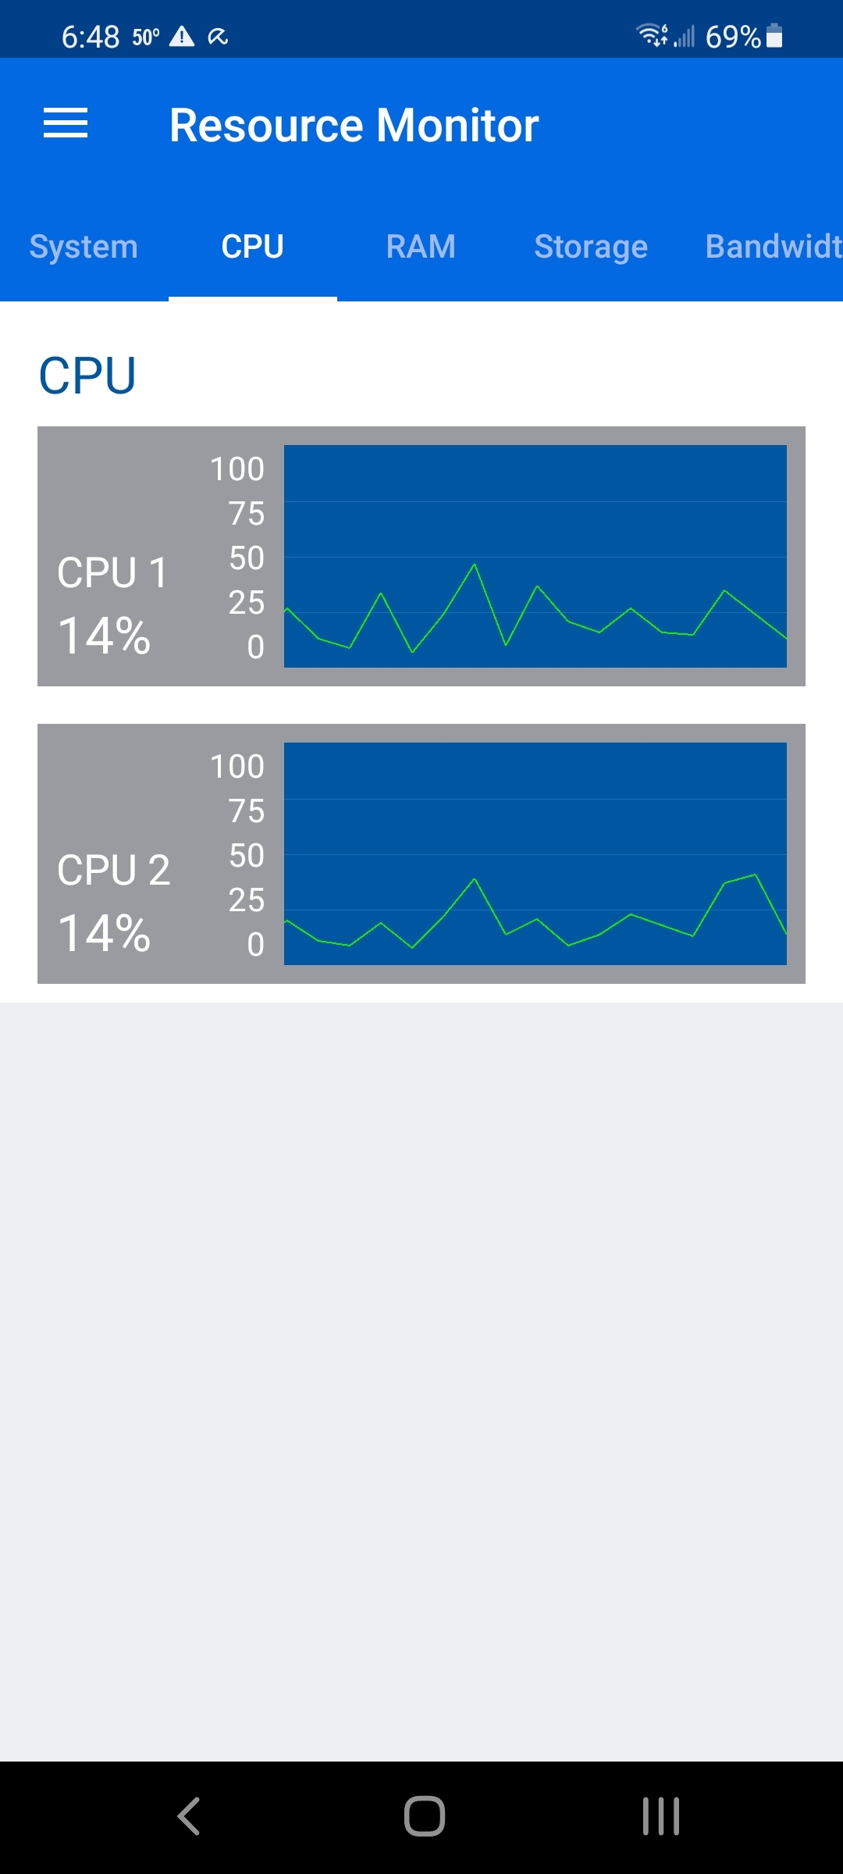Tap the warning triangle status icon
Viewport: 843px width, 1874px height.
pos(182,36)
